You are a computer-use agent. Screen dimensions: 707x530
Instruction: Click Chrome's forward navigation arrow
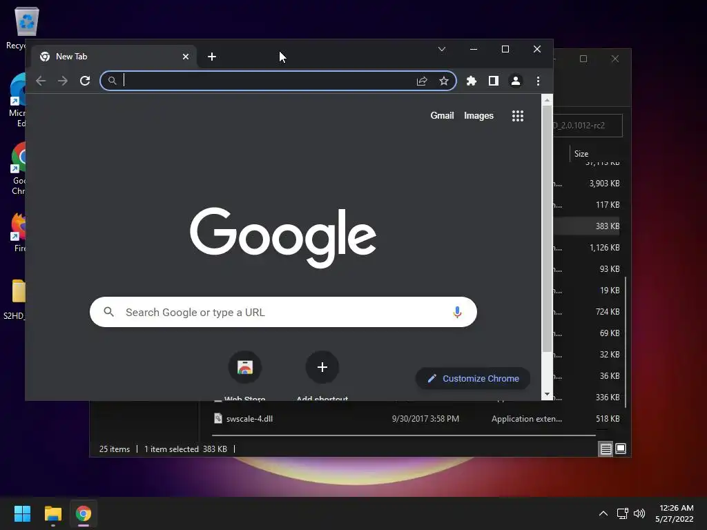[63, 81]
